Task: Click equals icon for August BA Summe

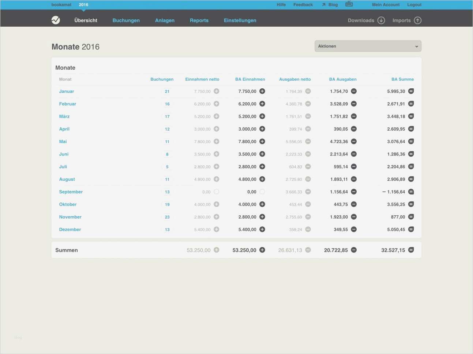Action: point(411,179)
